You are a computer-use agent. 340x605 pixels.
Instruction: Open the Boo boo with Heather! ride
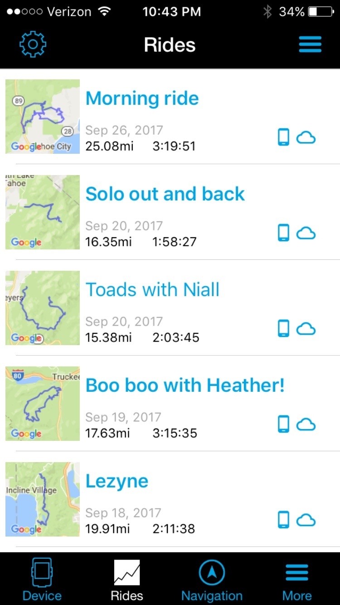(185, 385)
